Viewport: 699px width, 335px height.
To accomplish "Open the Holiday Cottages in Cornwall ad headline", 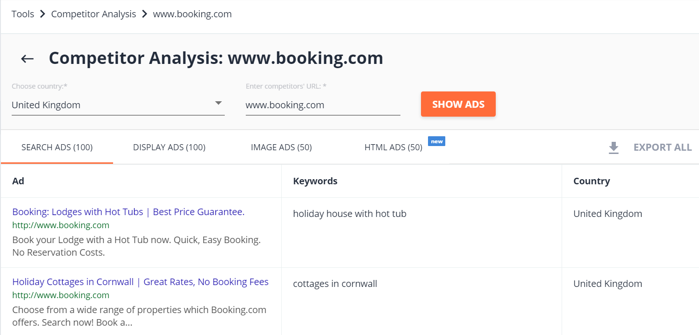I will click(x=141, y=282).
